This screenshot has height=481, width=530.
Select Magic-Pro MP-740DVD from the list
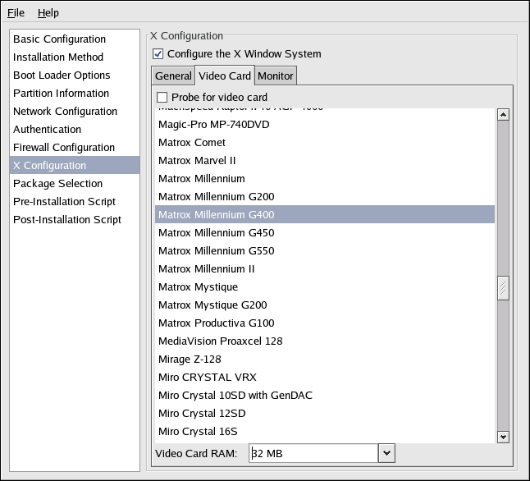(213, 125)
